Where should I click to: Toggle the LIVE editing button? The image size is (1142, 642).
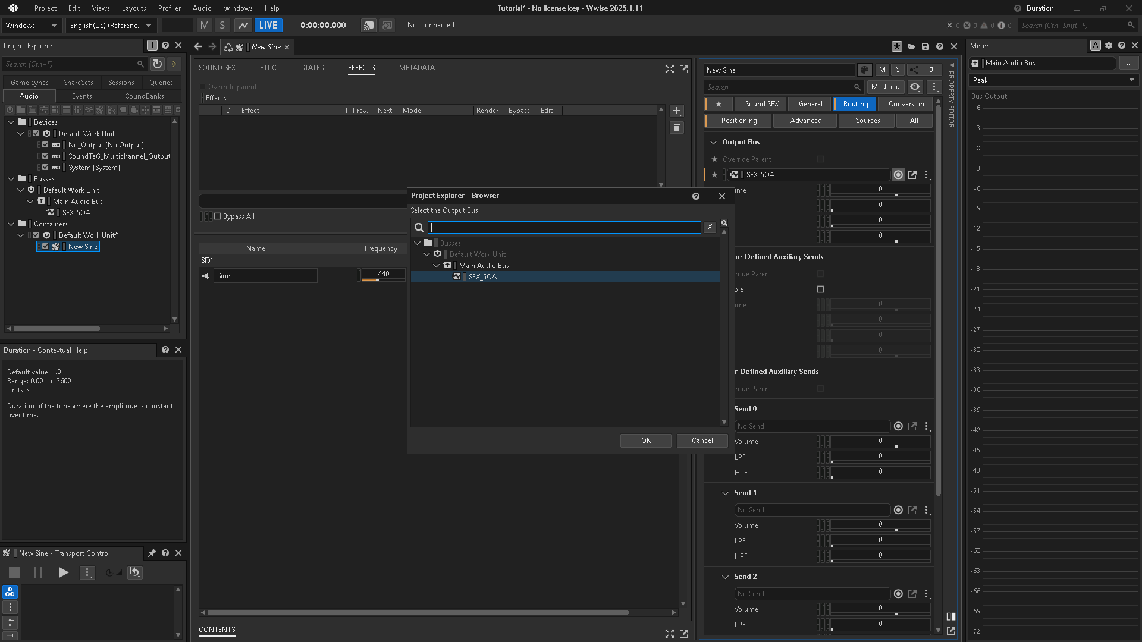(x=268, y=26)
